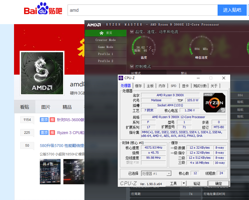Click the name field AMD Ryzen 9 3900X

170,95
